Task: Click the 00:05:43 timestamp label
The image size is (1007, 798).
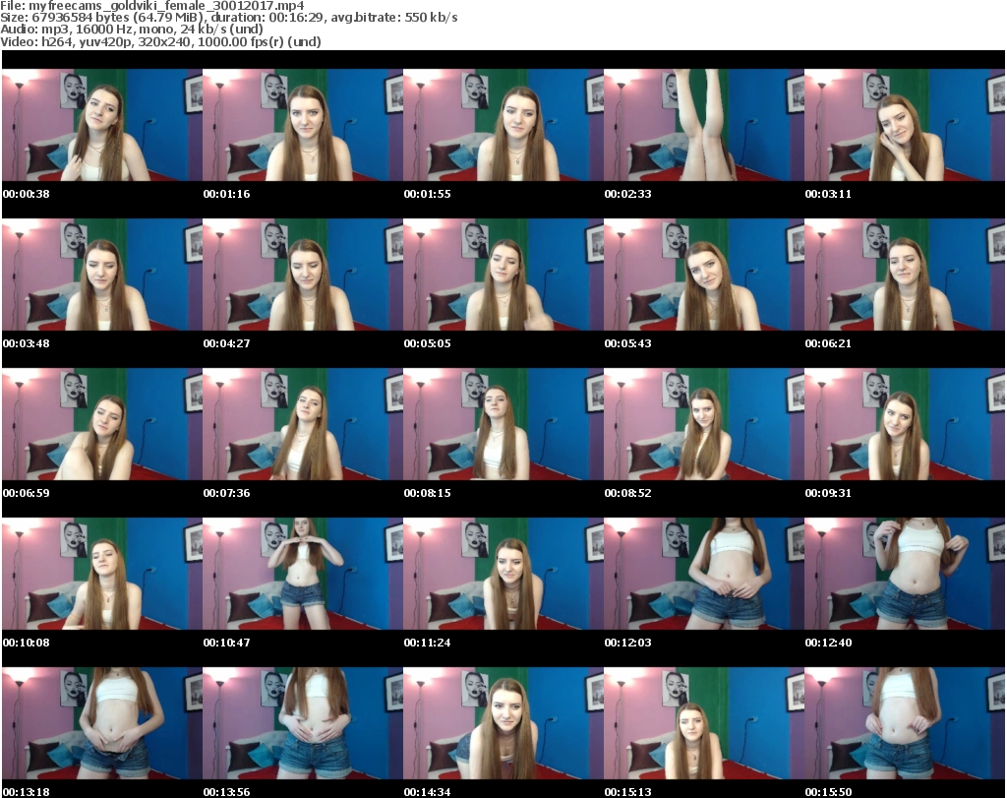Action: click(628, 343)
